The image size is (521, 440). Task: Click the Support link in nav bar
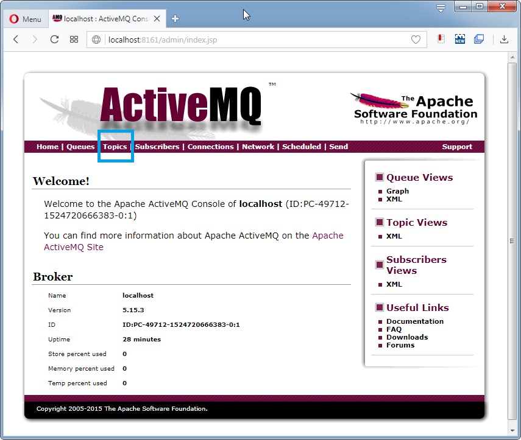(x=457, y=147)
